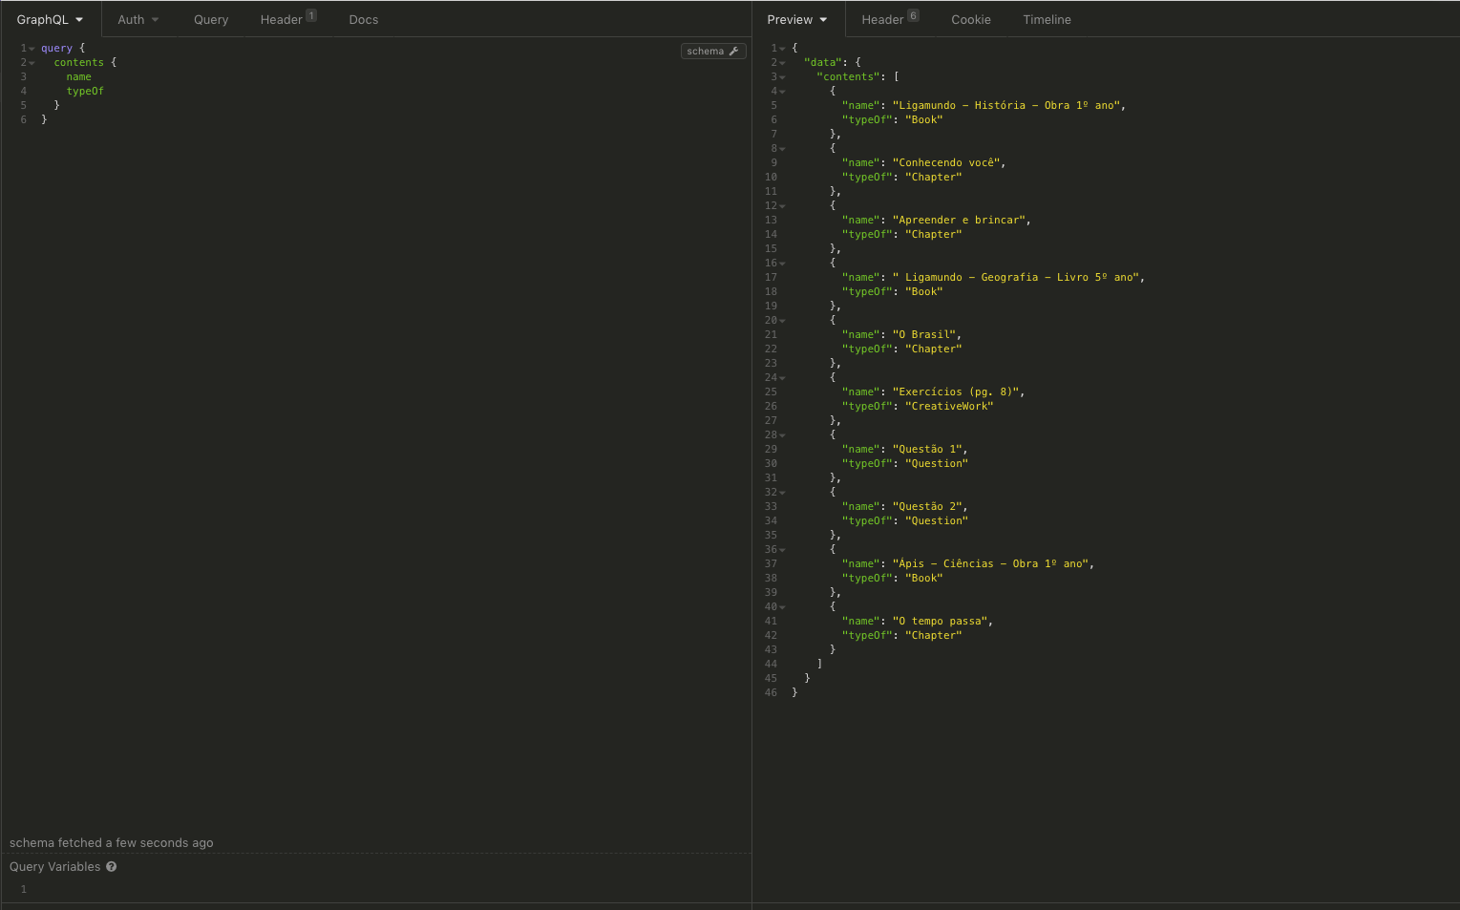This screenshot has height=910, width=1460.
Task: Click the 'query' keyword in editor
Action: point(56,48)
